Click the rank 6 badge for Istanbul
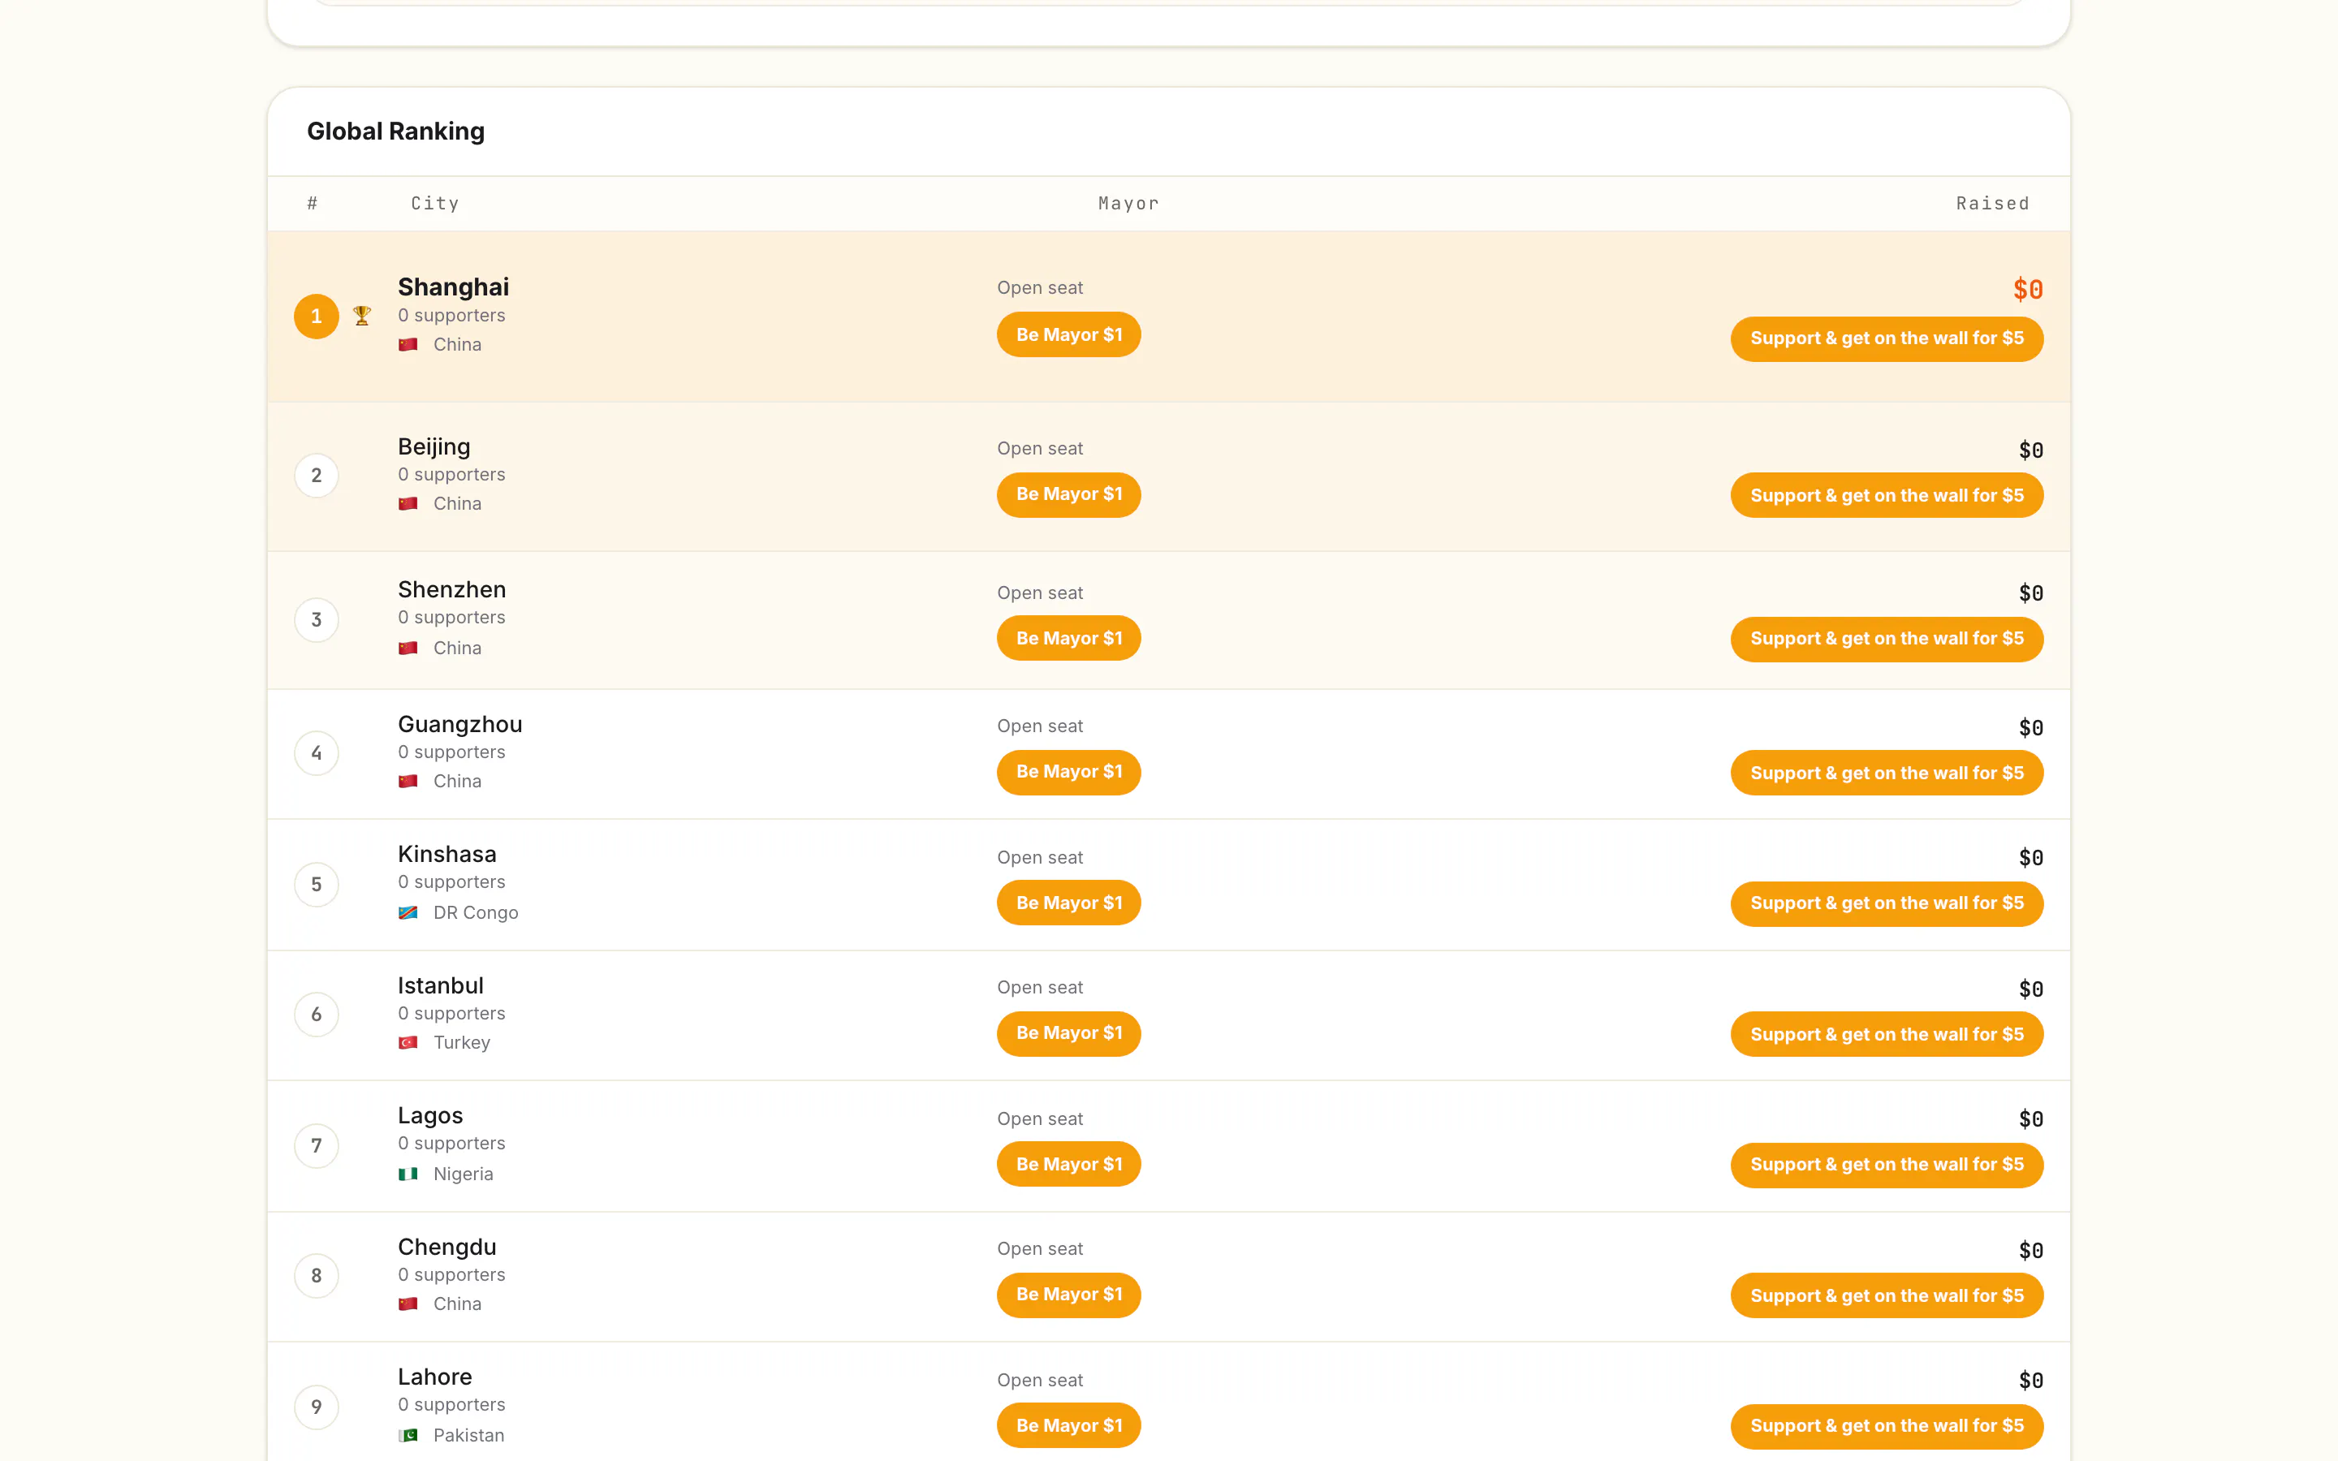This screenshot has height=1461, width=2338. point(316,1015)
